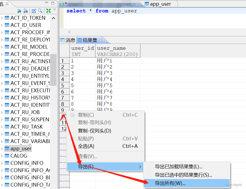The height and width of the screenshot is (189, 246).
Task: Expand the CONFIG_INFO table node
Action: point(2,163)
